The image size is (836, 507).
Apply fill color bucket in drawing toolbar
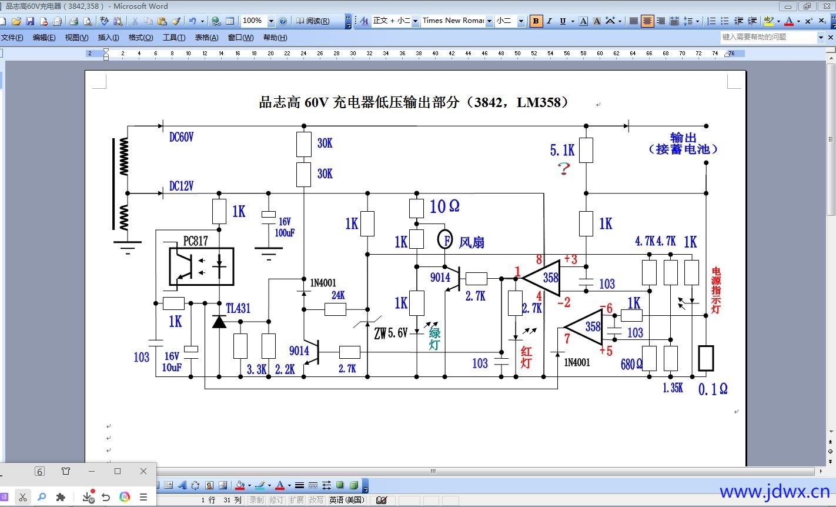(240, 485)
